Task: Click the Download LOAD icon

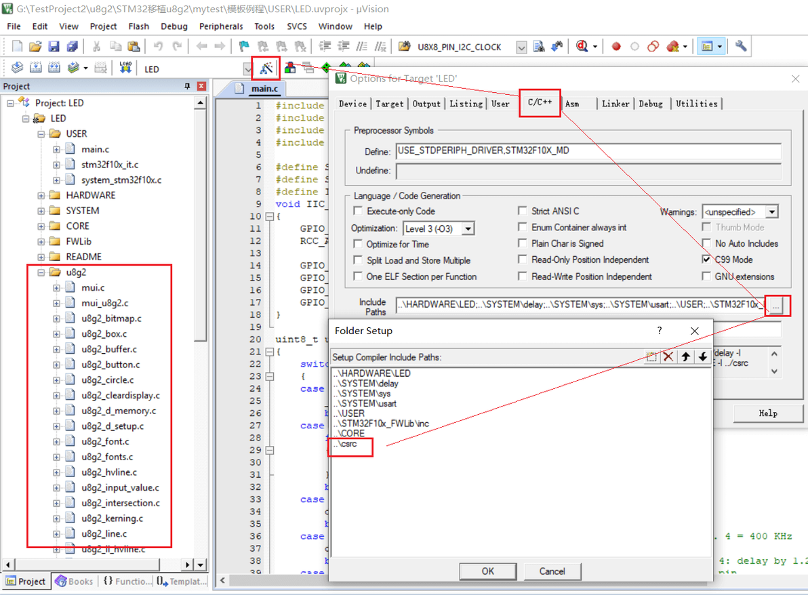Action: pyautogui.click(x=125, y=68)
